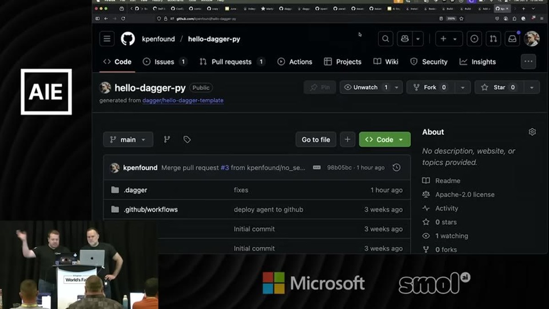549x309 pixels.
Task: Open the green Code dropdown
Action: (385, 140)
